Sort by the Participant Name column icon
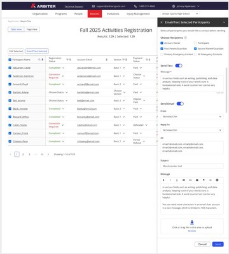The image size is (229, 254). (42, 60)
